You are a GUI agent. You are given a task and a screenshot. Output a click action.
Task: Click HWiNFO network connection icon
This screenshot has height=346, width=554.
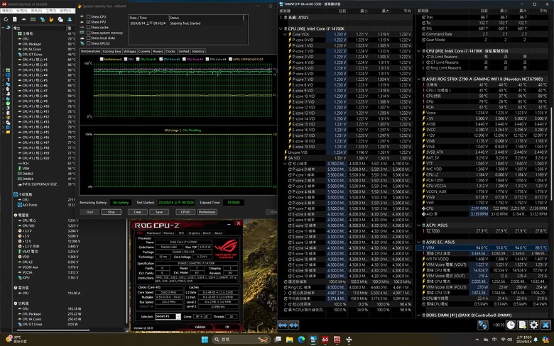coord(483,325)
